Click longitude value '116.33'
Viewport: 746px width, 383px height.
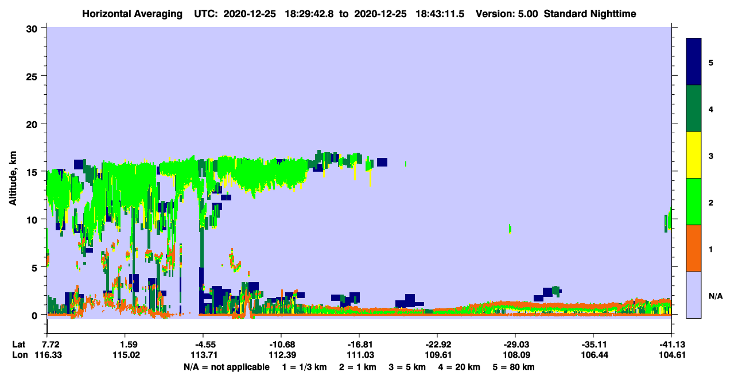pos(48,355)
